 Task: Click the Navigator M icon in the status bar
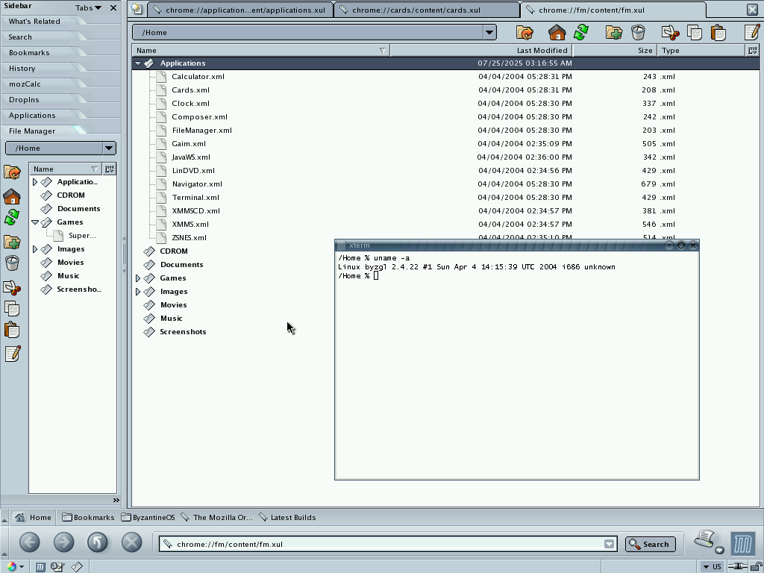pos(40,567)
